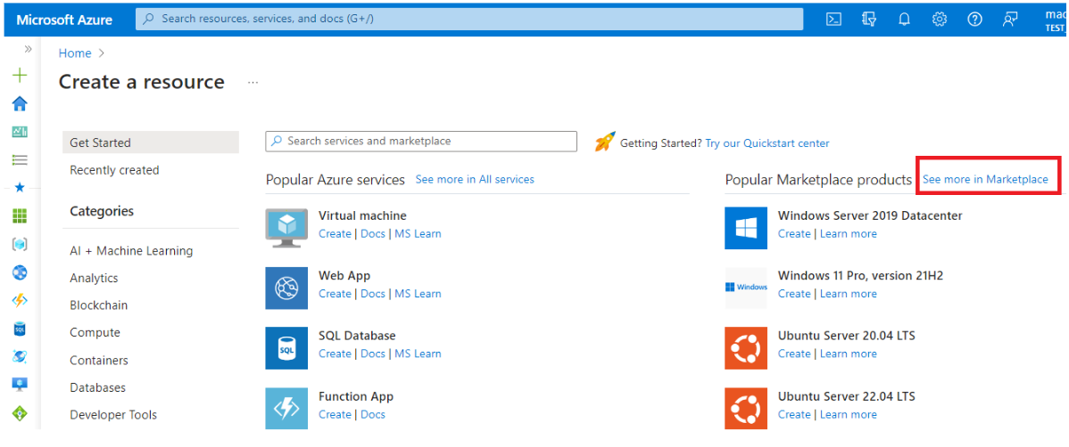Open Azure Cosmos DB icon in sidebar
Viewport: 1069px width, 447px height.
[x=20, y=356]
